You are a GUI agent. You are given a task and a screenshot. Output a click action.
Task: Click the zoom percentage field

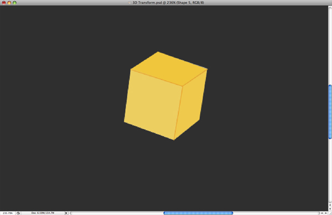8,213
